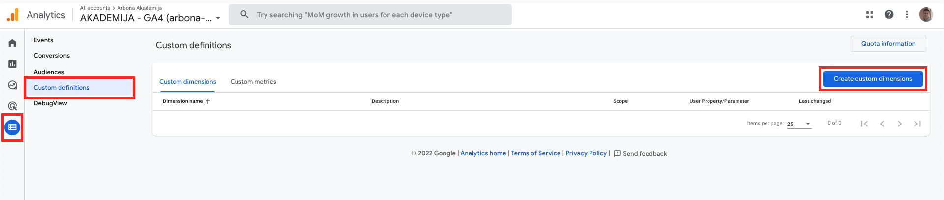Select the Custom dimensions tab
The height and width of the screenshot is (200, 944).
187,82
